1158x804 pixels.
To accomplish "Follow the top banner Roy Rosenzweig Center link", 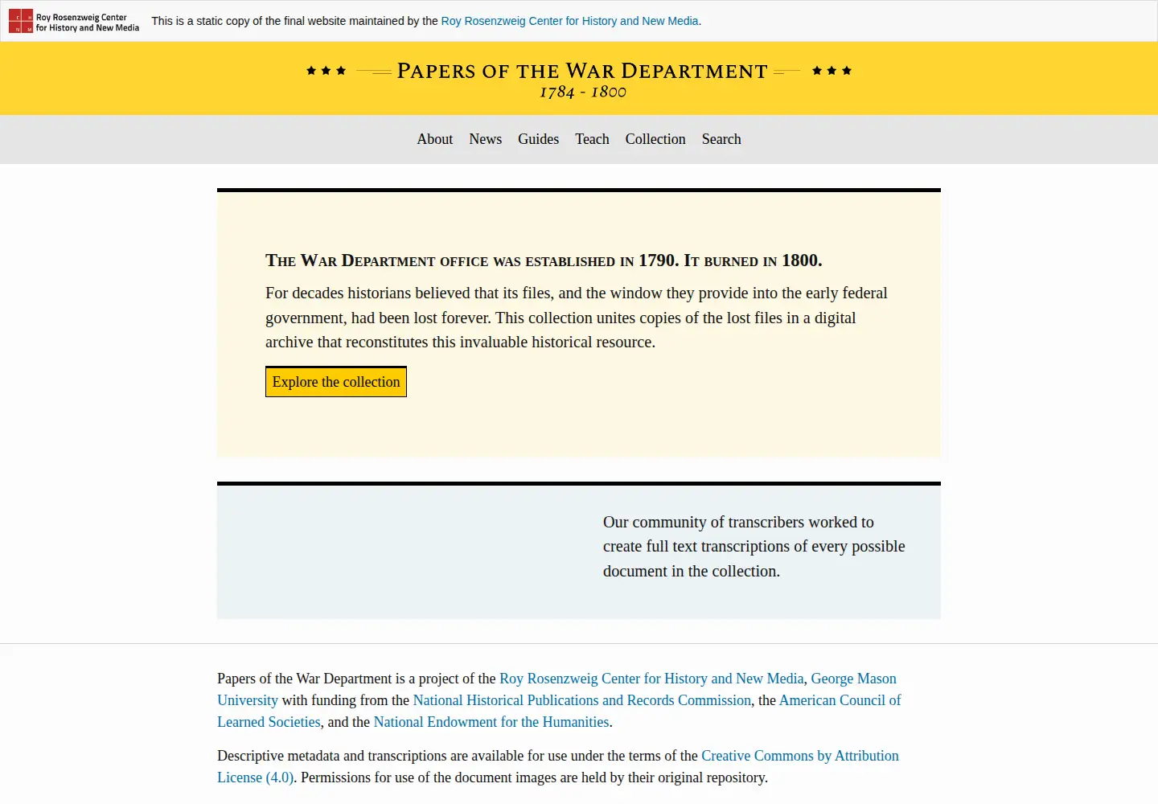I will (569, 21).
